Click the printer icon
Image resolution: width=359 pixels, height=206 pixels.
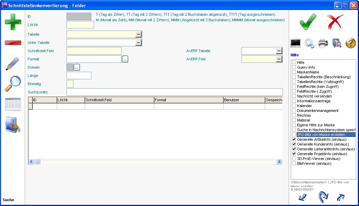(x=323, y=43)
